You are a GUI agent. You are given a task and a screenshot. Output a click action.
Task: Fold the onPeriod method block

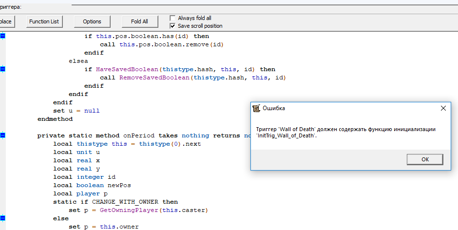coord(3,135)
